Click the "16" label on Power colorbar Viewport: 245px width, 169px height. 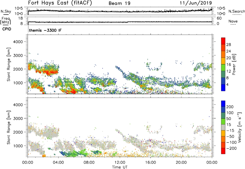pos(228,64)
